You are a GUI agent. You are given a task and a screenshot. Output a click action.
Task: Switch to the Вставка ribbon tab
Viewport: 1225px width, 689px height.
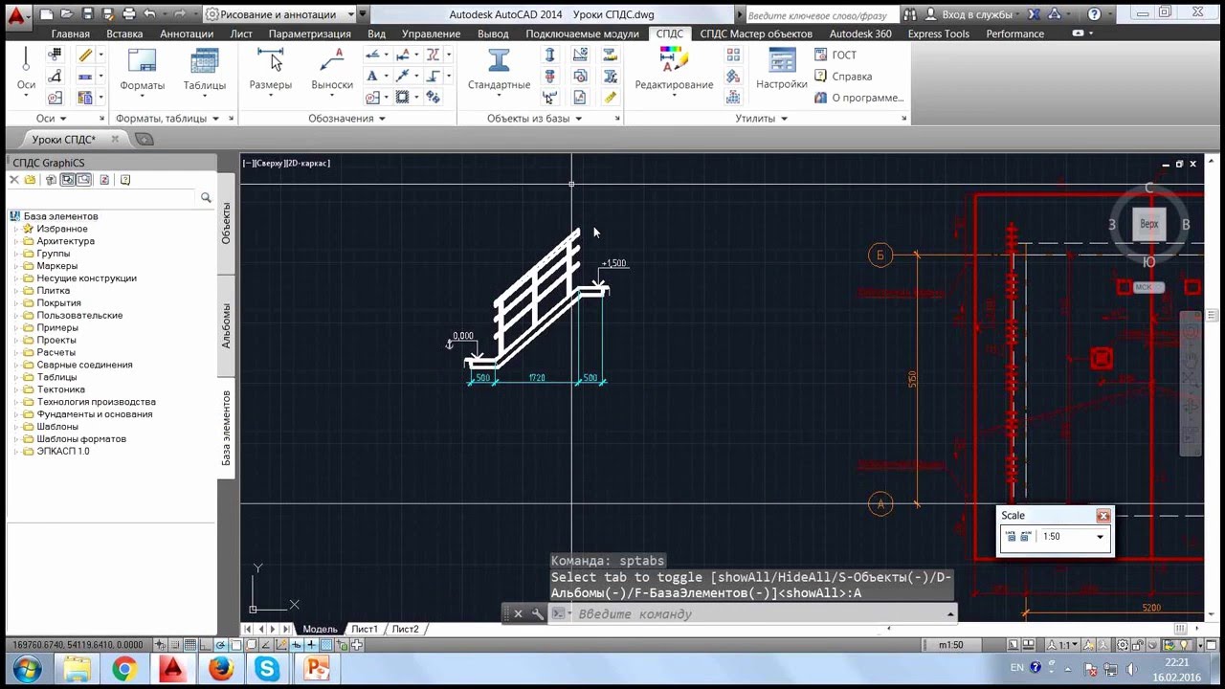(124, 33)
